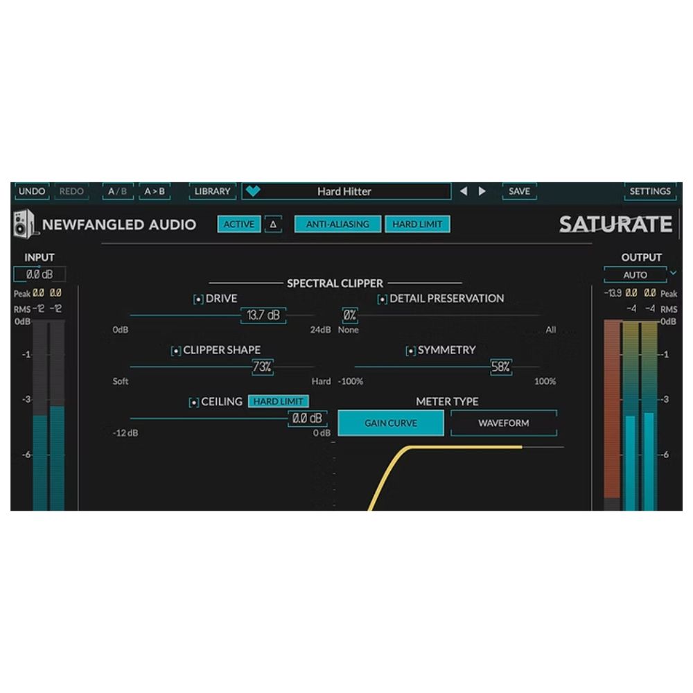Save the current preset
Viewport: 693px width, 693px height.
click(x=519, y=191)
